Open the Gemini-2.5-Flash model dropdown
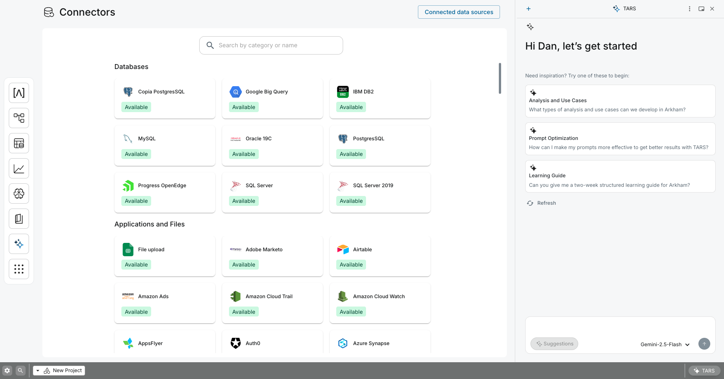Viewport: 724px width, 379px height. point(665,345)
